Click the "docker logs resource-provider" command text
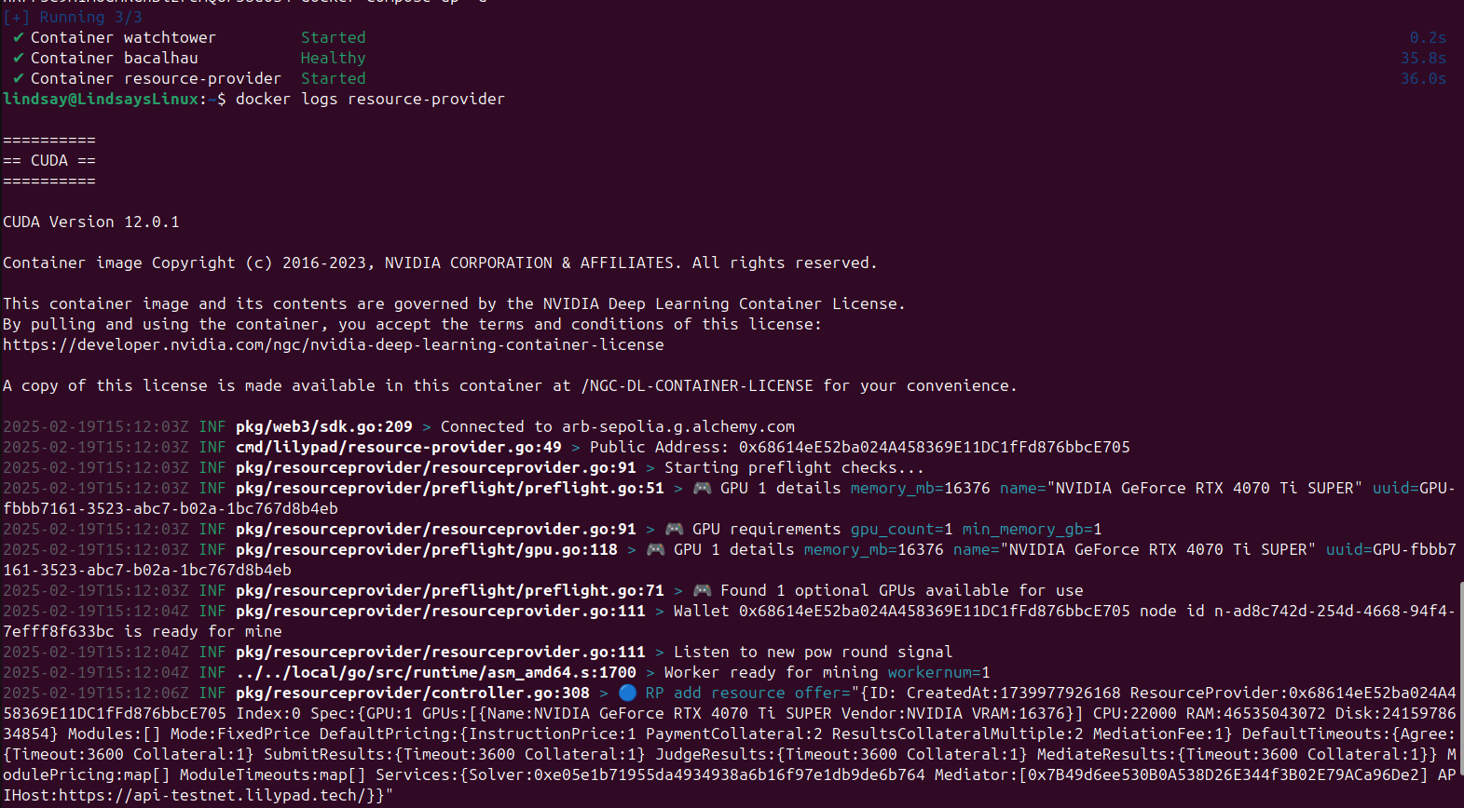Image resolution: width=1464 pixels, height=808 pixels. pyautogui.click(x=370, y=99)
